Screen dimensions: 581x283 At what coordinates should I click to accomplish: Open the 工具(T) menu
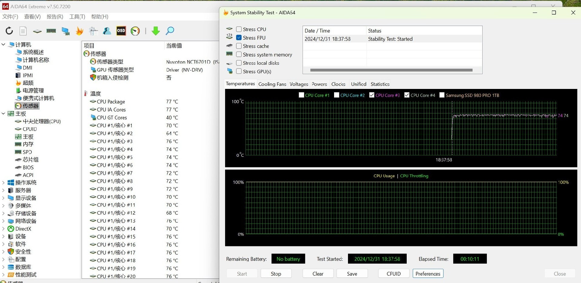[77, 17]
